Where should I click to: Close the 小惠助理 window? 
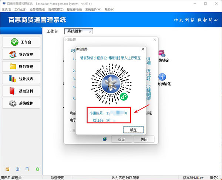[155, 40]
